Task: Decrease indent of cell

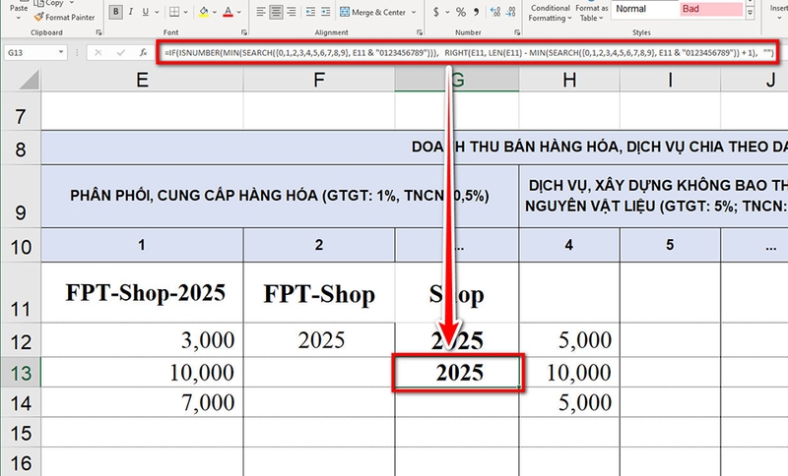Action: coord(310,12)
